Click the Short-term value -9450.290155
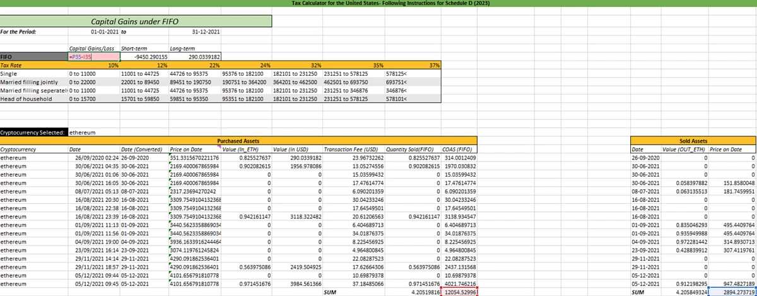The height and width of the screenshot is (296, 757). click(143, 56)
